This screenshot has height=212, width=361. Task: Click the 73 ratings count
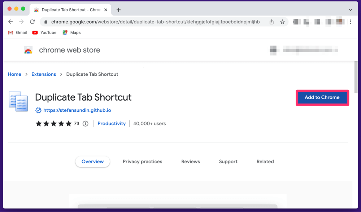coord(77,124)
